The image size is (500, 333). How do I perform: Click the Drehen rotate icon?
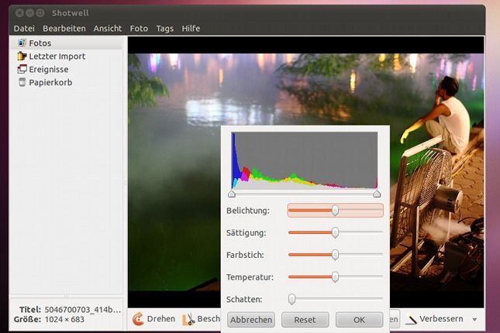tap(138, 319)
